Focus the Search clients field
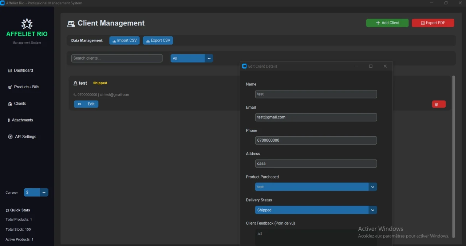Image resolution: width=466 pixels, height=246 pixels. tap(117, 58)
